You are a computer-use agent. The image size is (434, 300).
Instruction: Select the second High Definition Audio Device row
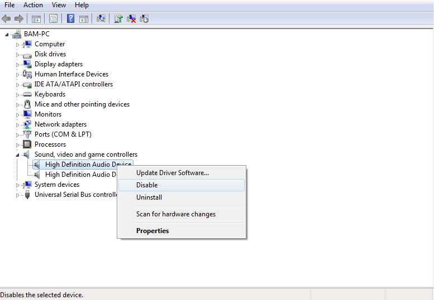pos(75,175)
